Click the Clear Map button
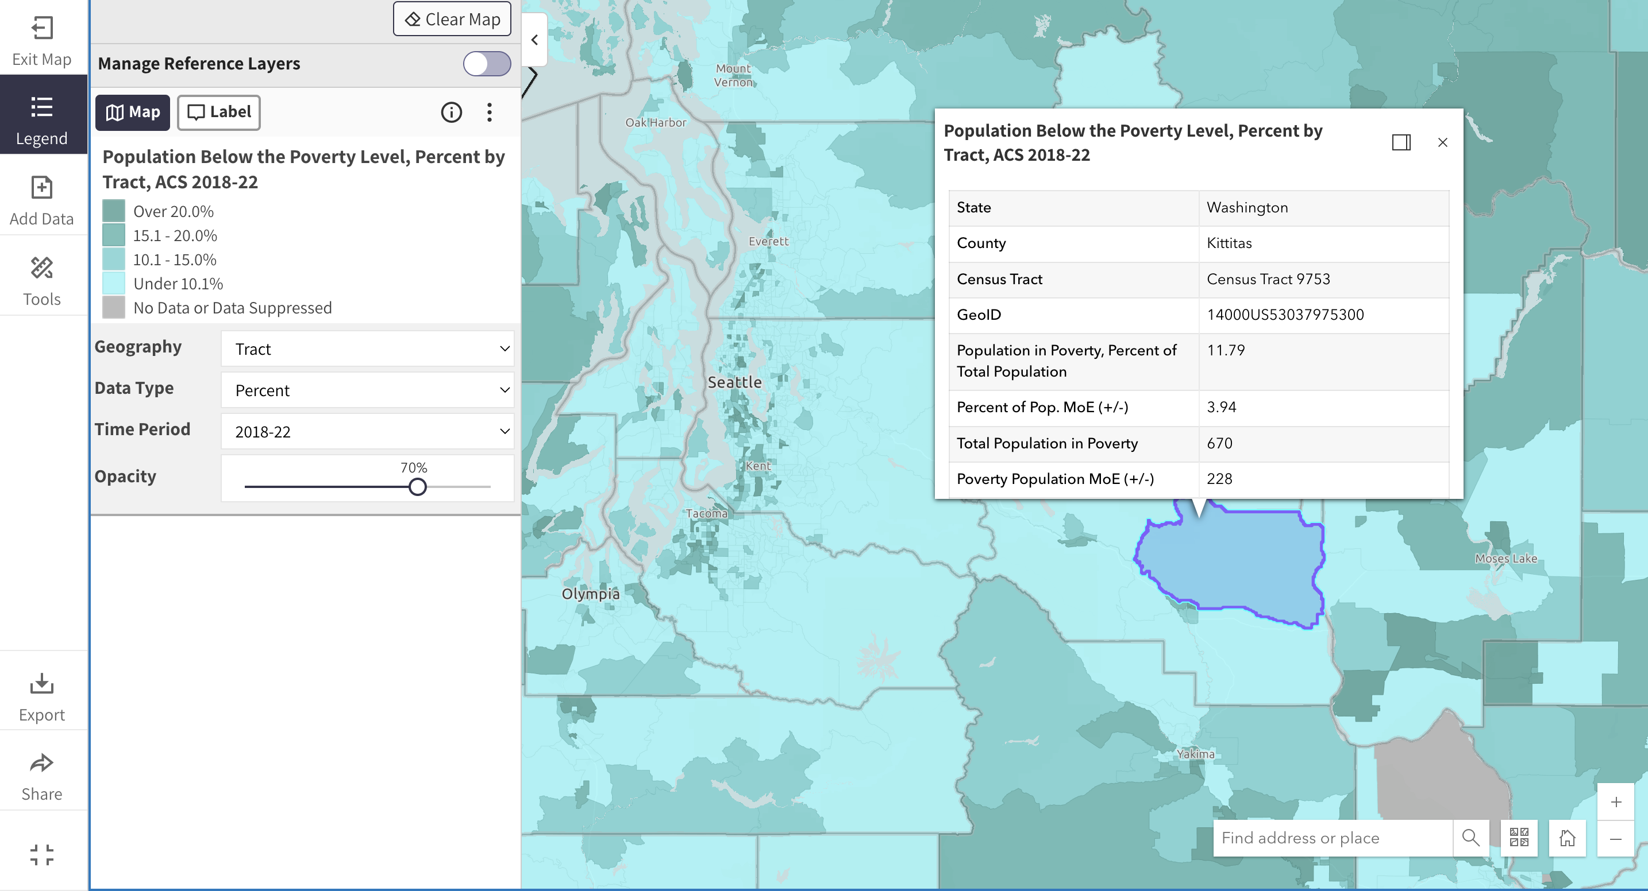 pyautogui.click(x=452, y=19)
